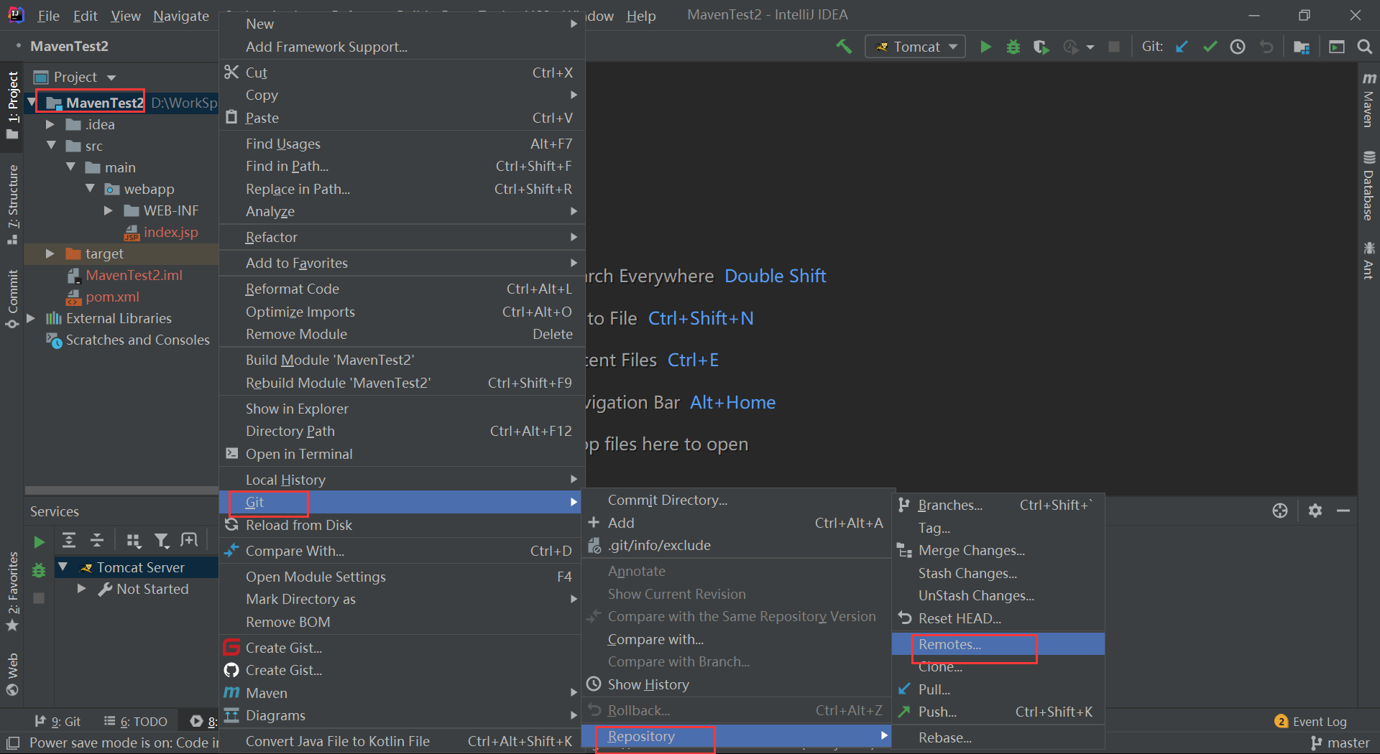
Task: Select pom.xml in project tree
Action: click(x=112, y=297)
